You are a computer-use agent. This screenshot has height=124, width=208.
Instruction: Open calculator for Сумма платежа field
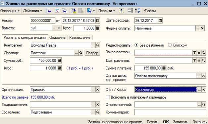164,68
